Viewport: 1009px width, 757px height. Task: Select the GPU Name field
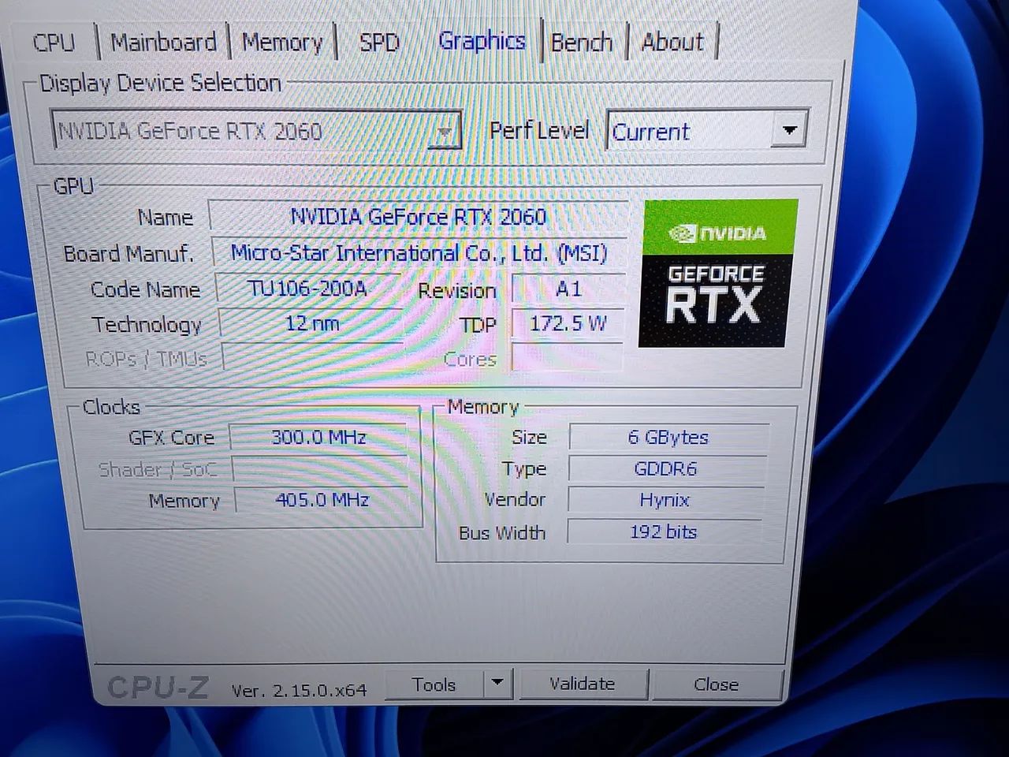click(418, 216)
